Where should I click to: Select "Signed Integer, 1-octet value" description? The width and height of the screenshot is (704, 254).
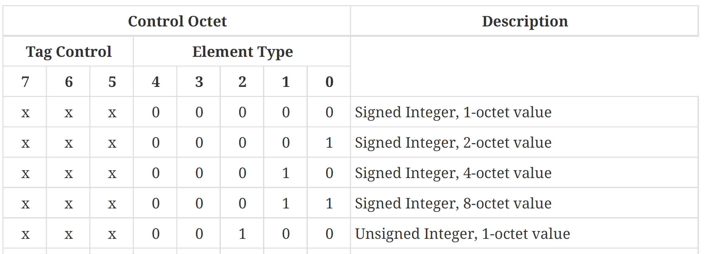(453, 112)
